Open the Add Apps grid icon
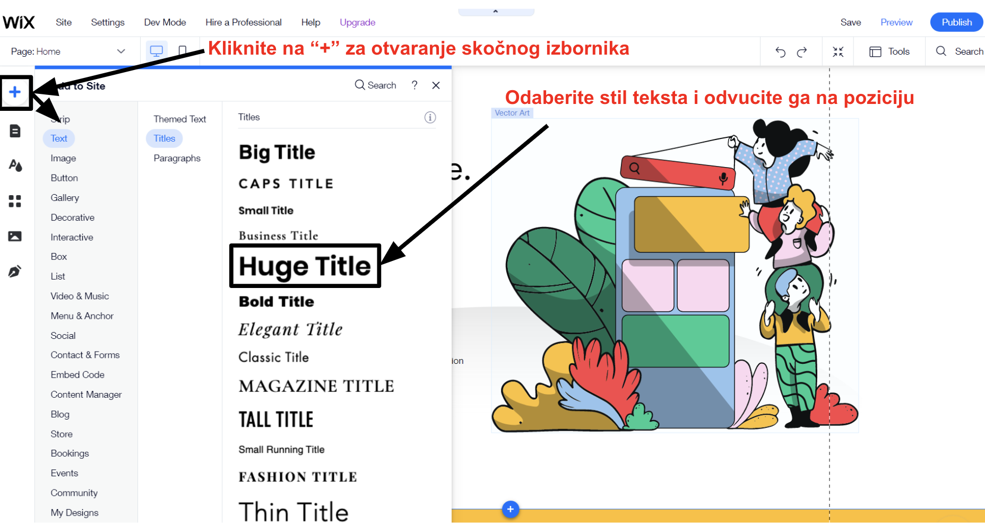The image size is (985, 524). (x=15, y=201)
